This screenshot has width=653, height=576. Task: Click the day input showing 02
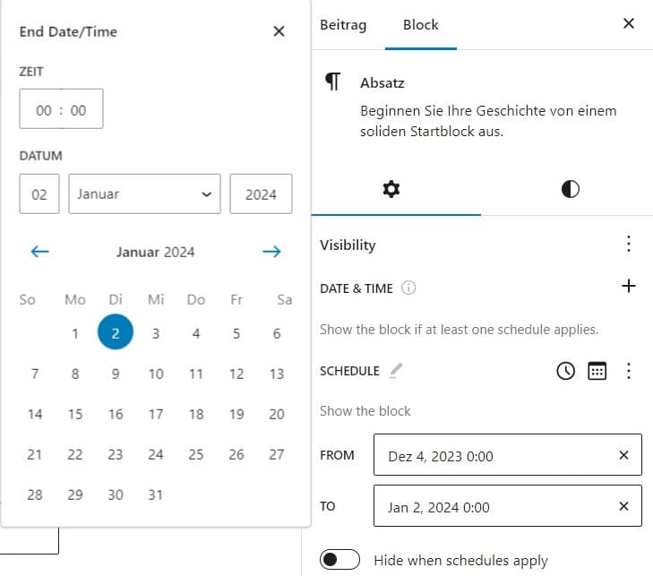39,194
